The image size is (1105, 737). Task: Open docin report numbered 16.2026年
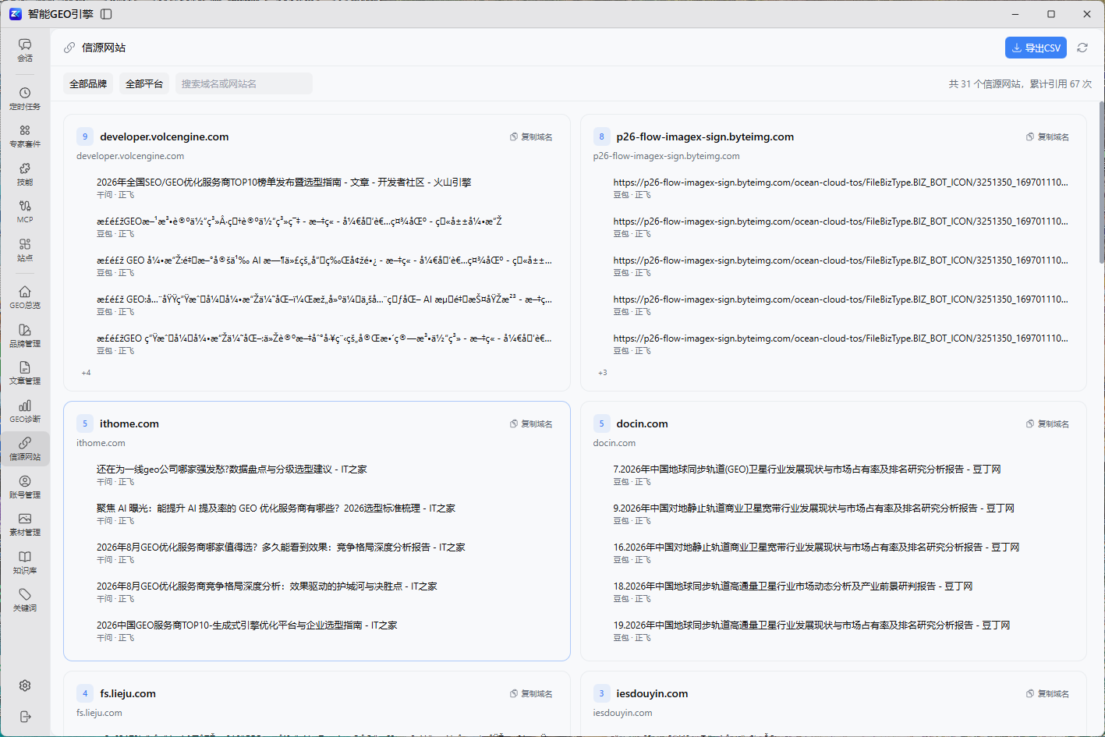(816, 547)
